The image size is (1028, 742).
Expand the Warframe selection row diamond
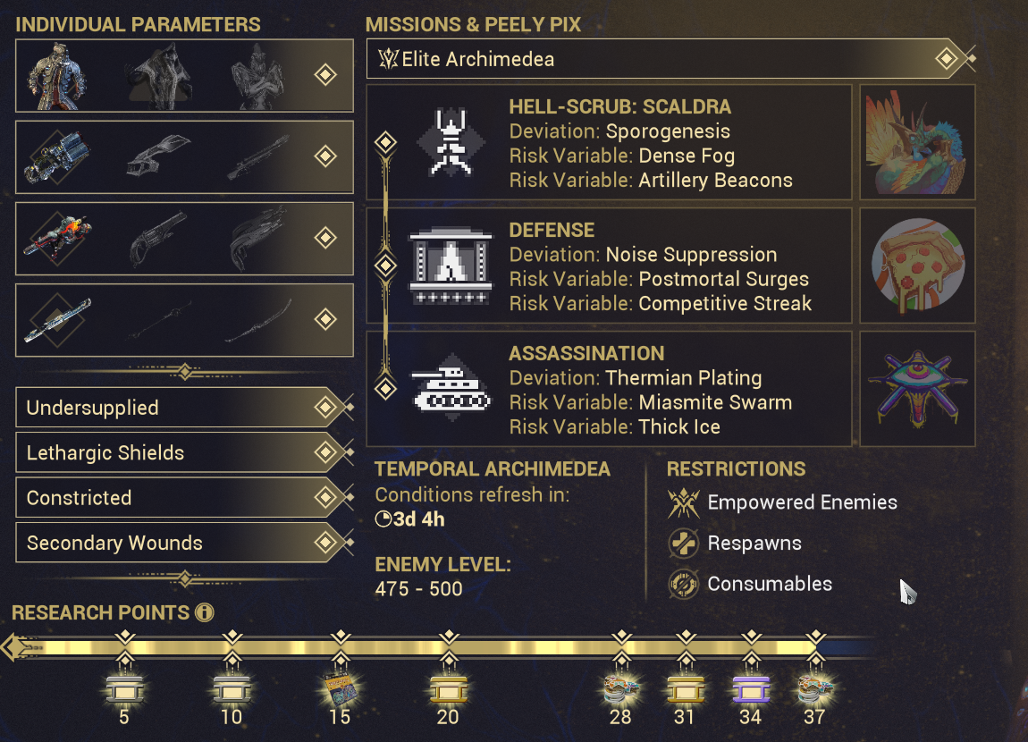[325, 75]
